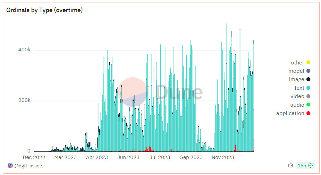Toggle the 'application' series red legend dot
Image resolution: width=321 pixels, height=175 pixels.
coord(308,113)
